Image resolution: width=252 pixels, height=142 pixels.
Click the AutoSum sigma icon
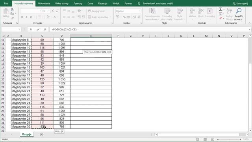click(220, 9)
